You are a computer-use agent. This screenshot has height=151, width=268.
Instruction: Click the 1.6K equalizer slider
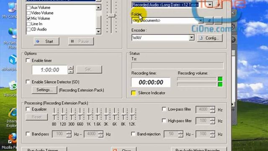[98, 114]
